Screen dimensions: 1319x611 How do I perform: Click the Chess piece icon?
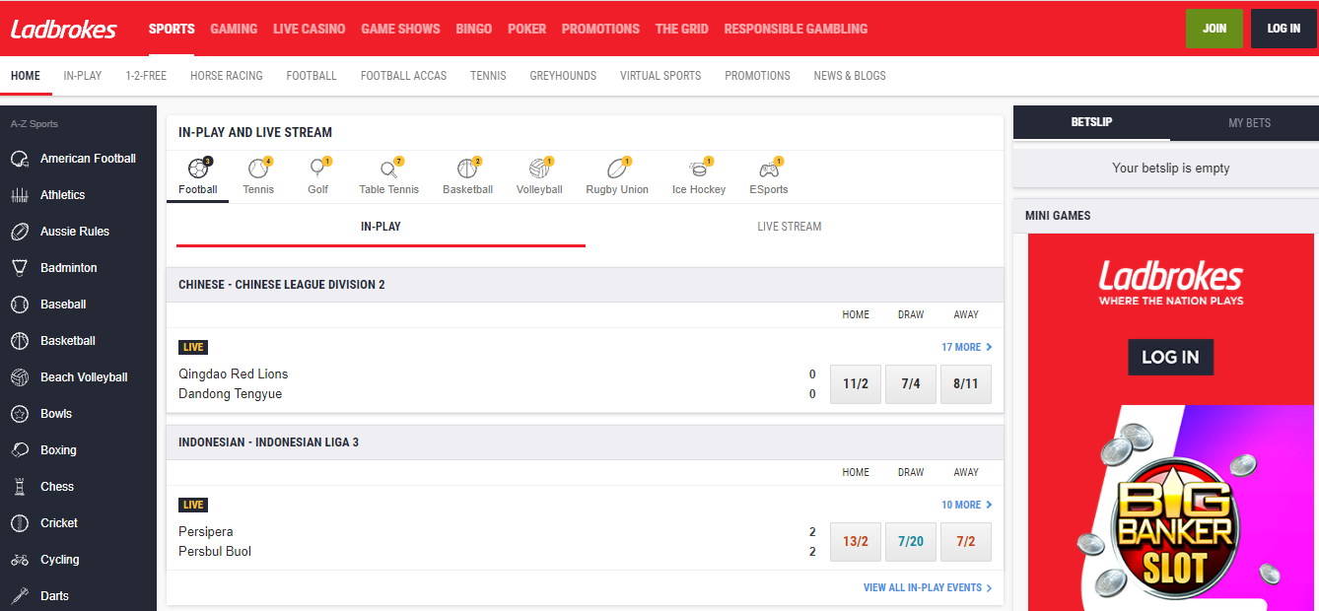pos(20,487)
